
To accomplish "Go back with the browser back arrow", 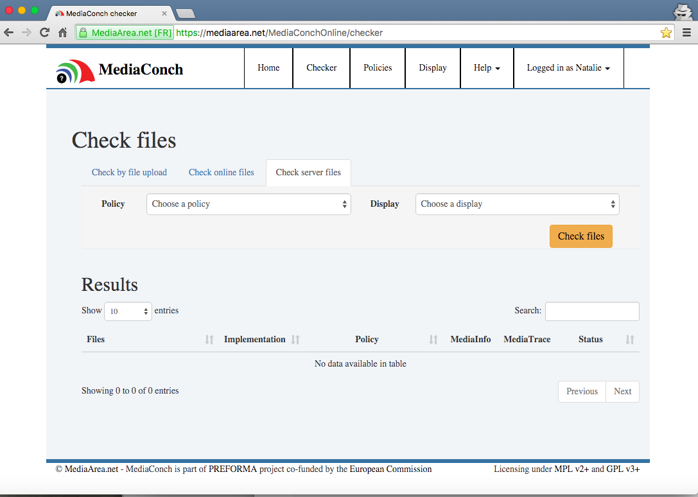I will click(8, 33).
